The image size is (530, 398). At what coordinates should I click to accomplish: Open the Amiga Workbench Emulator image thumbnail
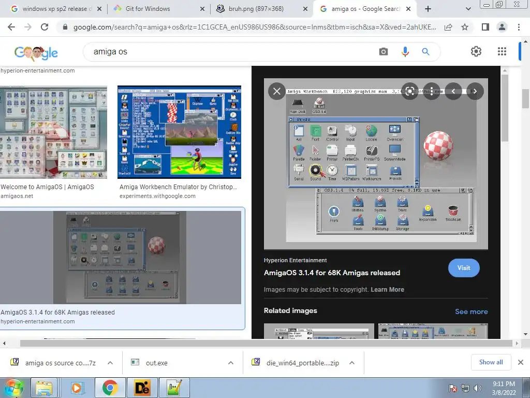179,132
